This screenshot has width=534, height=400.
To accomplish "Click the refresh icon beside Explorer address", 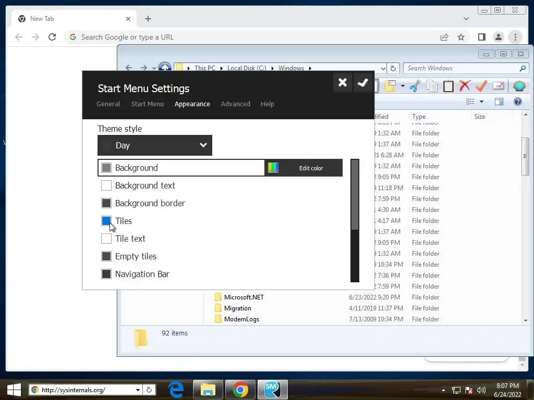I will [393, 68].
